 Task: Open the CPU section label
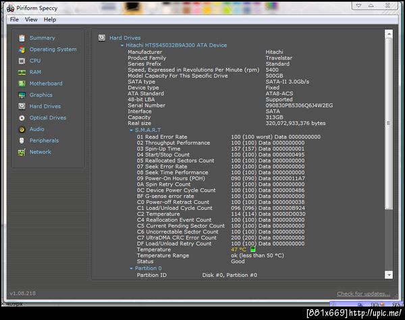click(x=35, y=61)
